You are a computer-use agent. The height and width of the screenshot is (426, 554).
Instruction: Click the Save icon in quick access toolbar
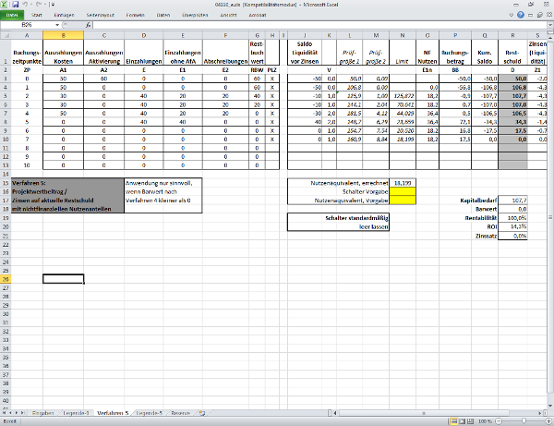tap(15, 5)
